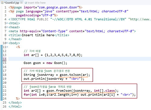
Task: Click the language="java" attribute on line 2
Action: [40, 11]
